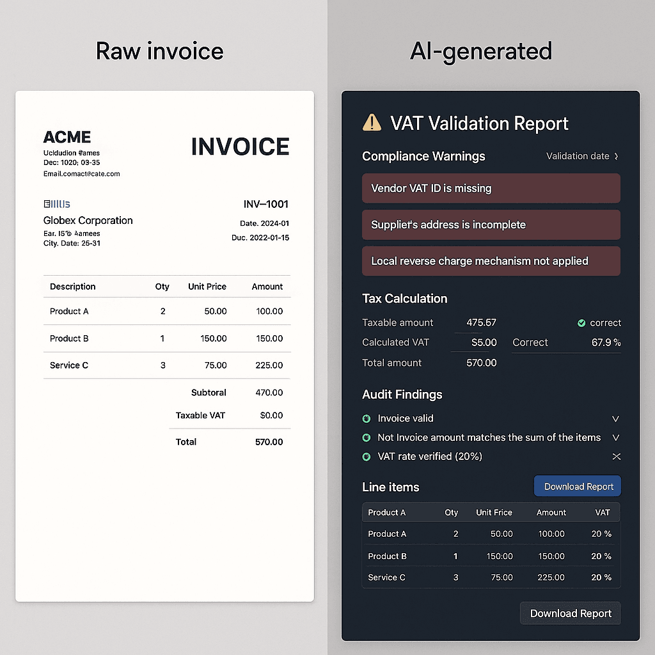Click 'Subtoral' value 470.00
Image resolution: width=655 pixels, height=655 pixels.
[x=269, y=393]
